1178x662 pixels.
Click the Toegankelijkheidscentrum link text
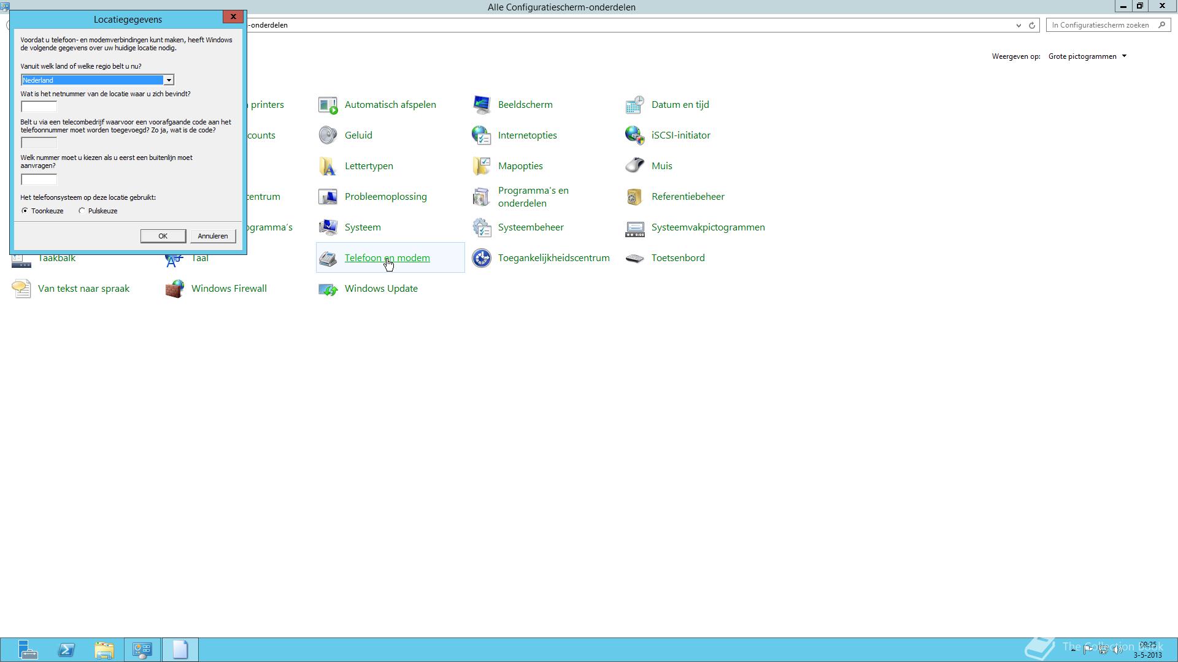[554, 258]
